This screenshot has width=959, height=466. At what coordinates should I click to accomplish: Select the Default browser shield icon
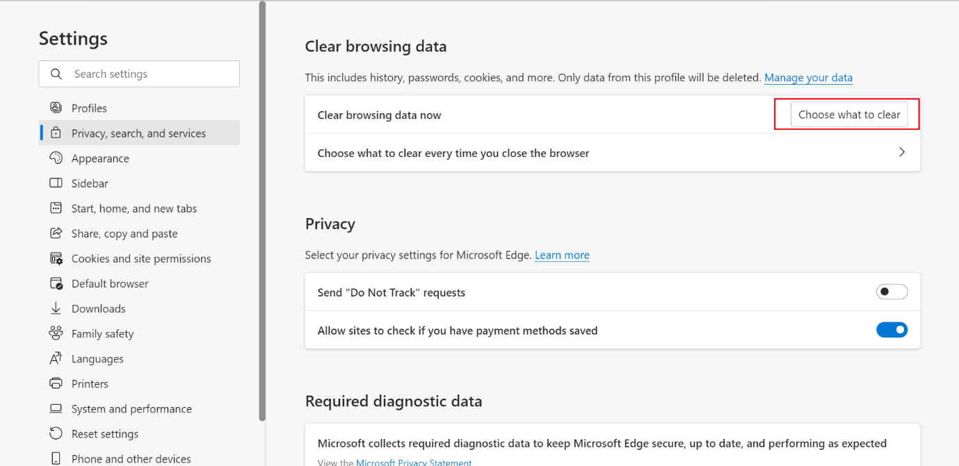[56, 283]
